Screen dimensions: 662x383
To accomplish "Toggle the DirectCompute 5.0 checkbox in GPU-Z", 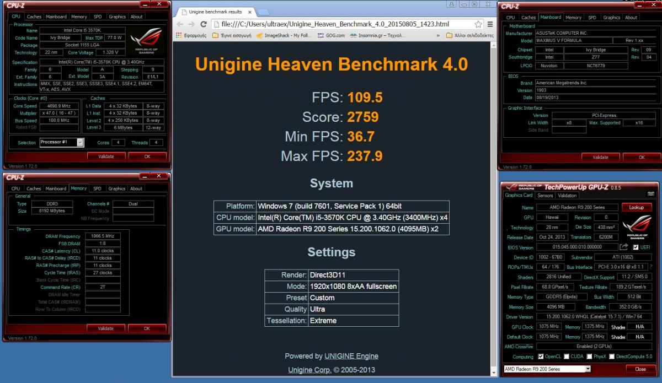I will point(612,357).
